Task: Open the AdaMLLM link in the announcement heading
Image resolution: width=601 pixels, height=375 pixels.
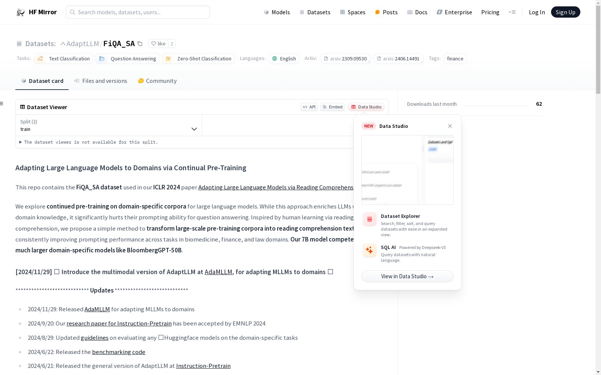Action: coord(218,272)
